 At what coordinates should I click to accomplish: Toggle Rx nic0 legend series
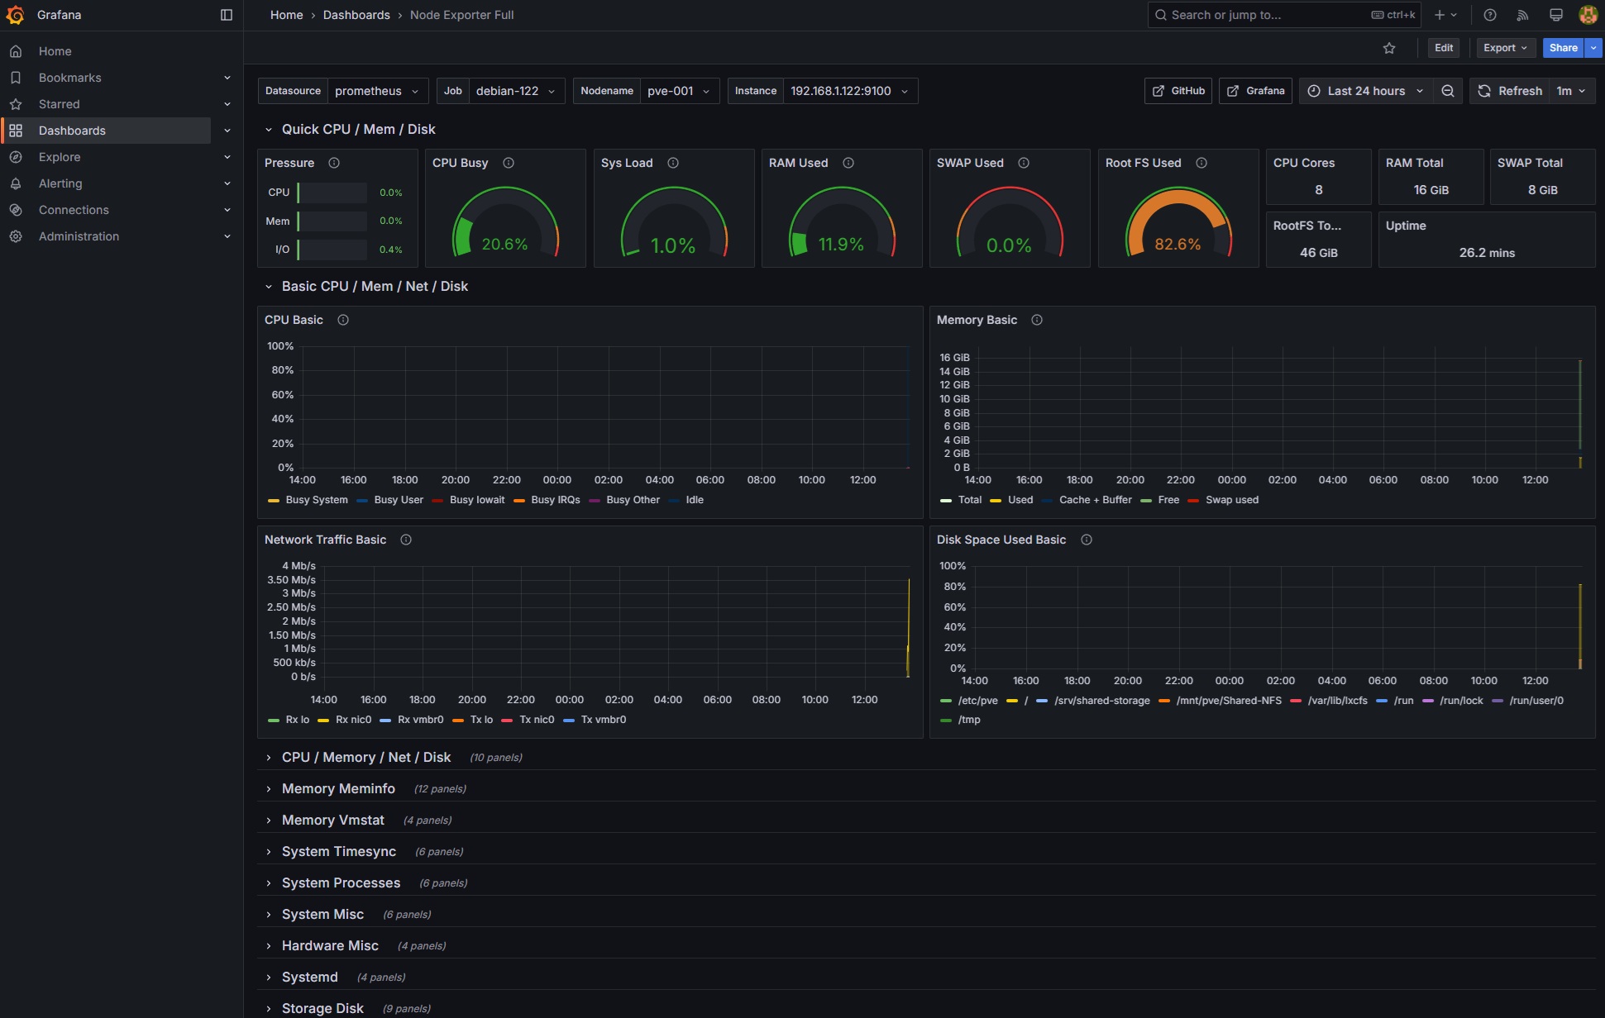345,720
